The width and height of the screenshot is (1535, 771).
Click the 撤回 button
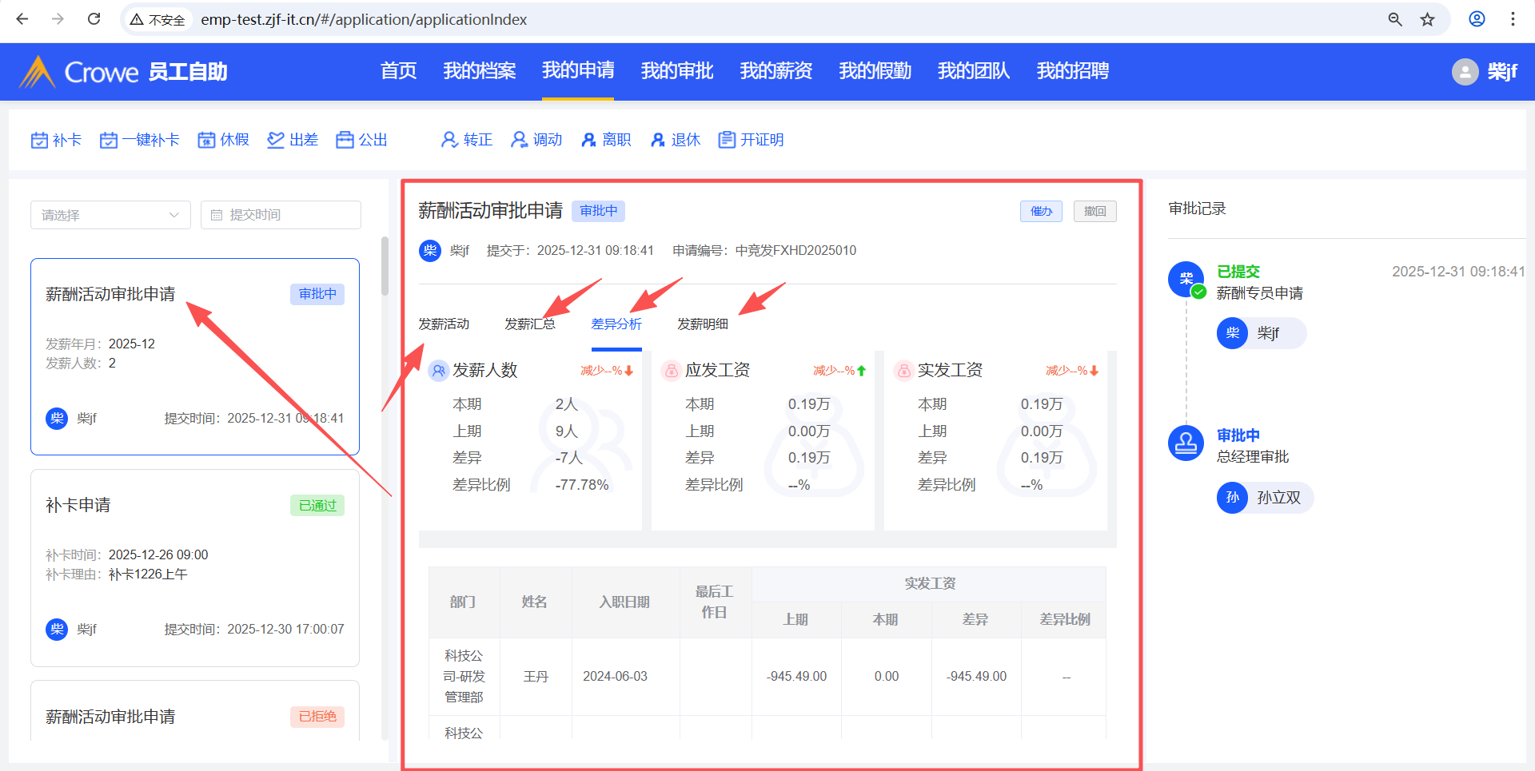(1095, 212)
